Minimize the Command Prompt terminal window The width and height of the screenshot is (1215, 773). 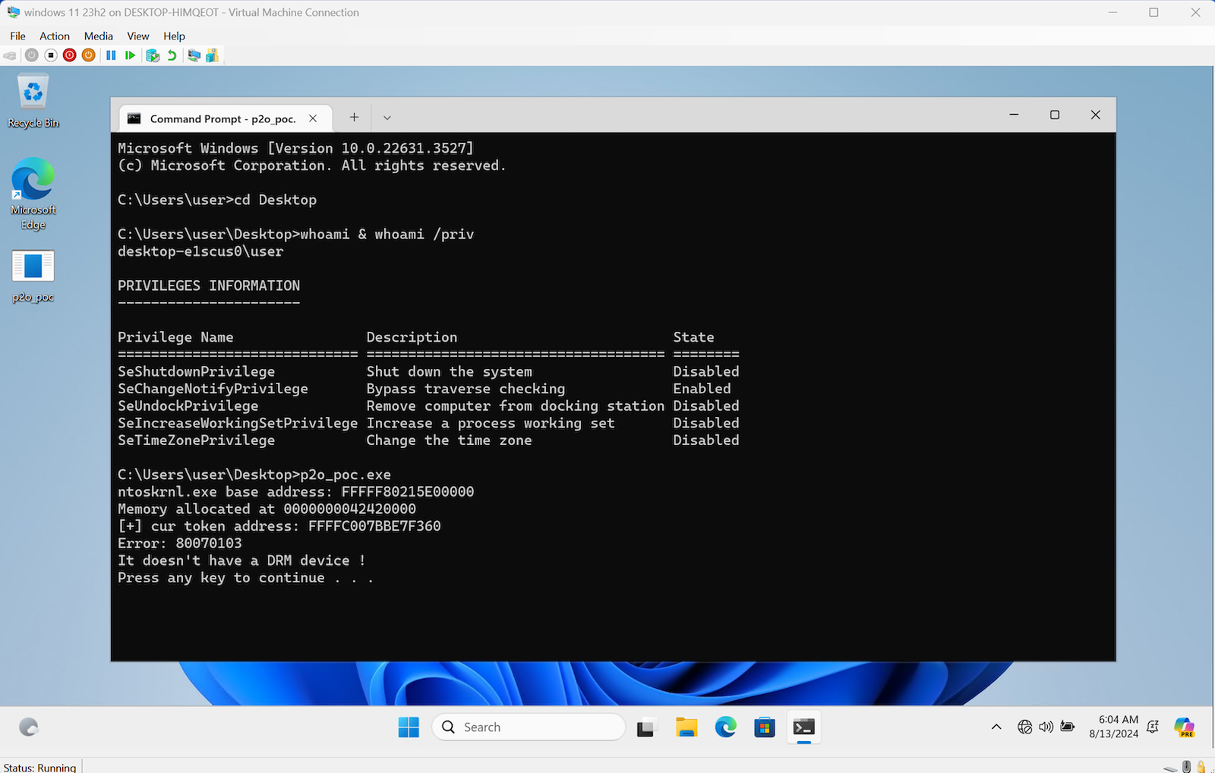tap(1014, 115)
